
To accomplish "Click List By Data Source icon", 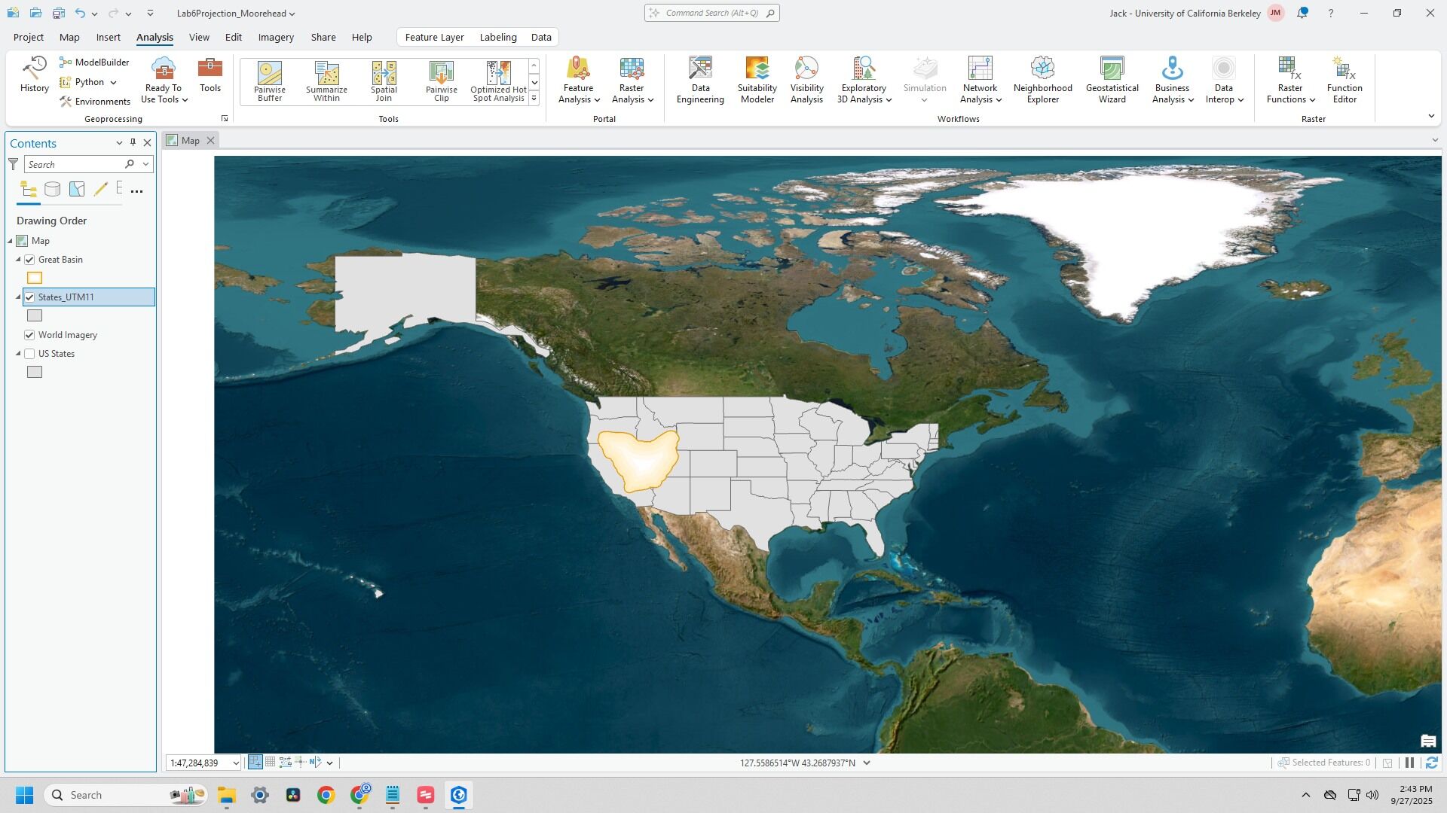I will point(52,190).
